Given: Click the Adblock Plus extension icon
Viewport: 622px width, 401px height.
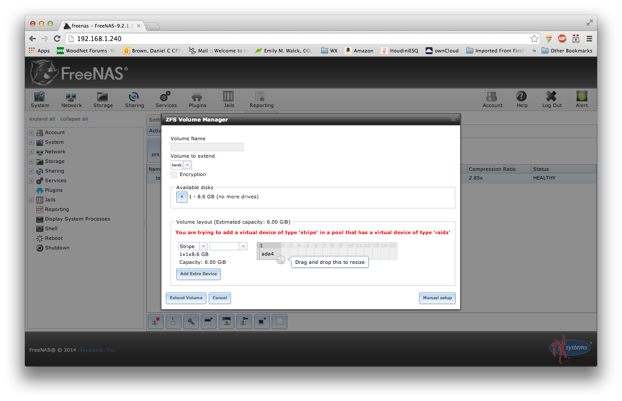Looking at the screenshot, I should [x=562, y=38].
